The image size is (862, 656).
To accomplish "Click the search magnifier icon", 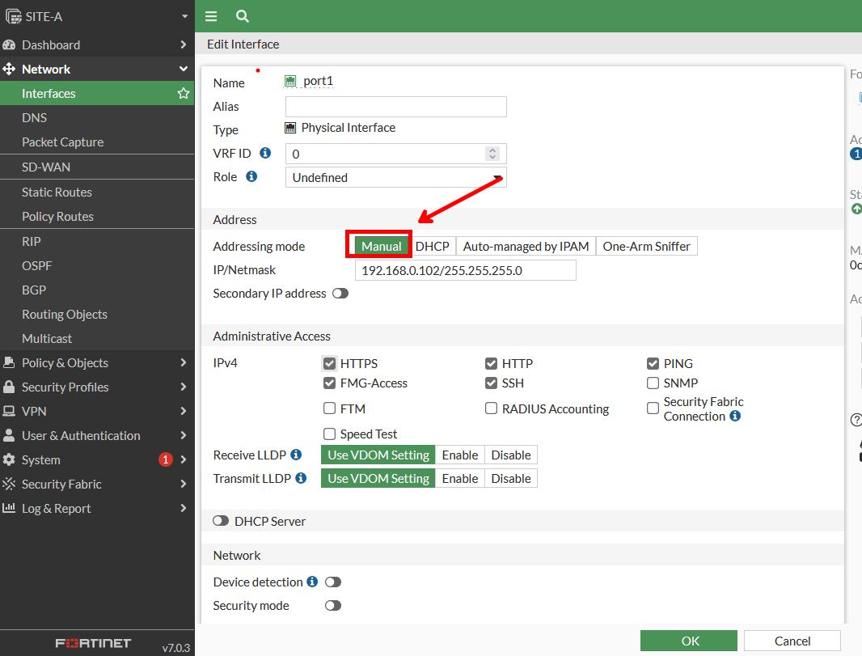I will tap(243, 16).
